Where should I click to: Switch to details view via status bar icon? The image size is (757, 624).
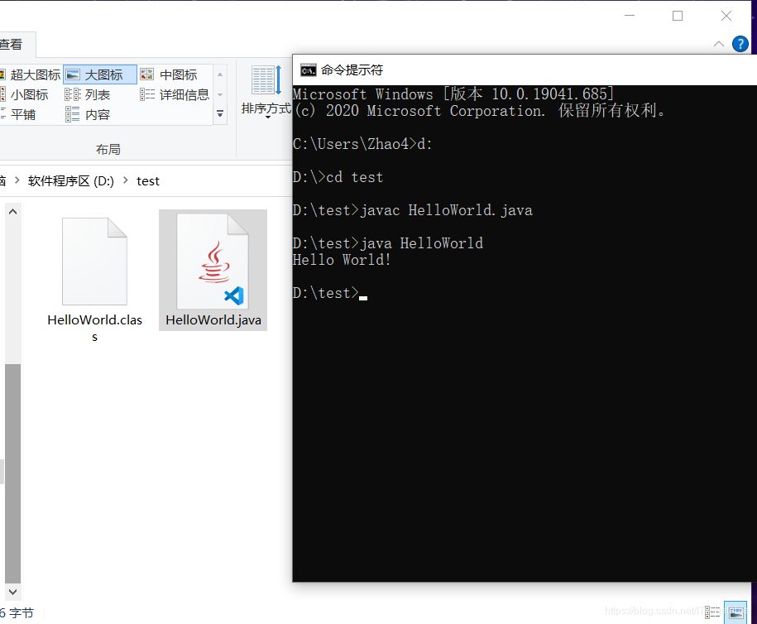tap(712, 612)
